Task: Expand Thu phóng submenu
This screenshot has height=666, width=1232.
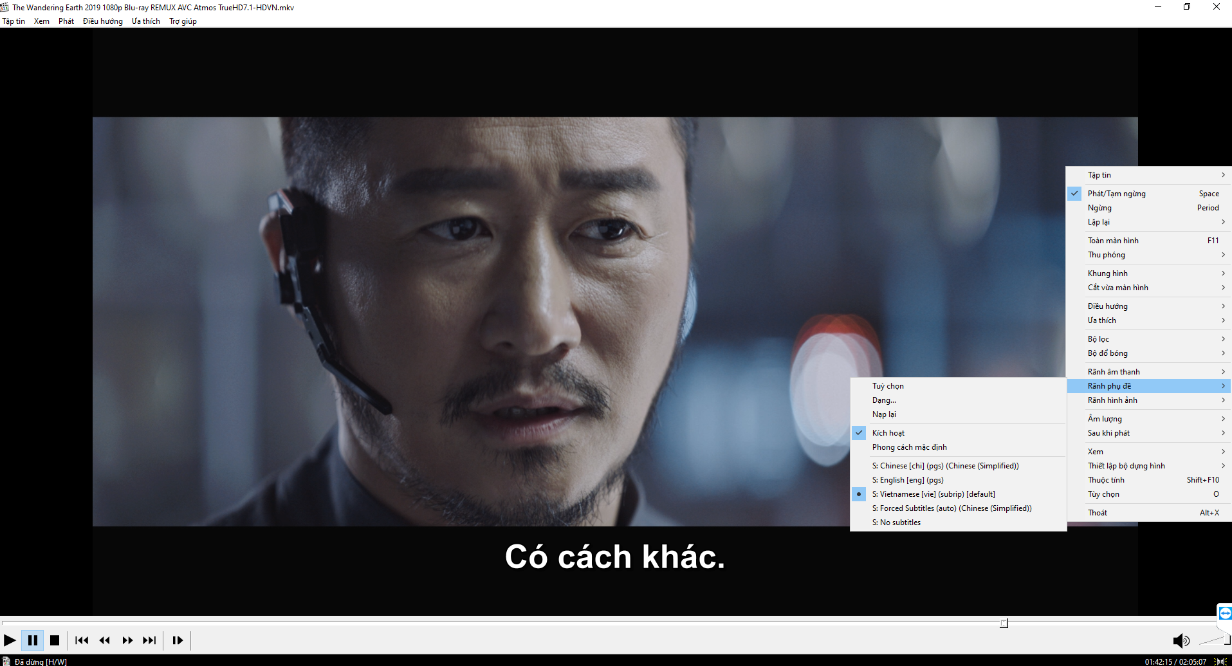Action: tap(1149, 255)
